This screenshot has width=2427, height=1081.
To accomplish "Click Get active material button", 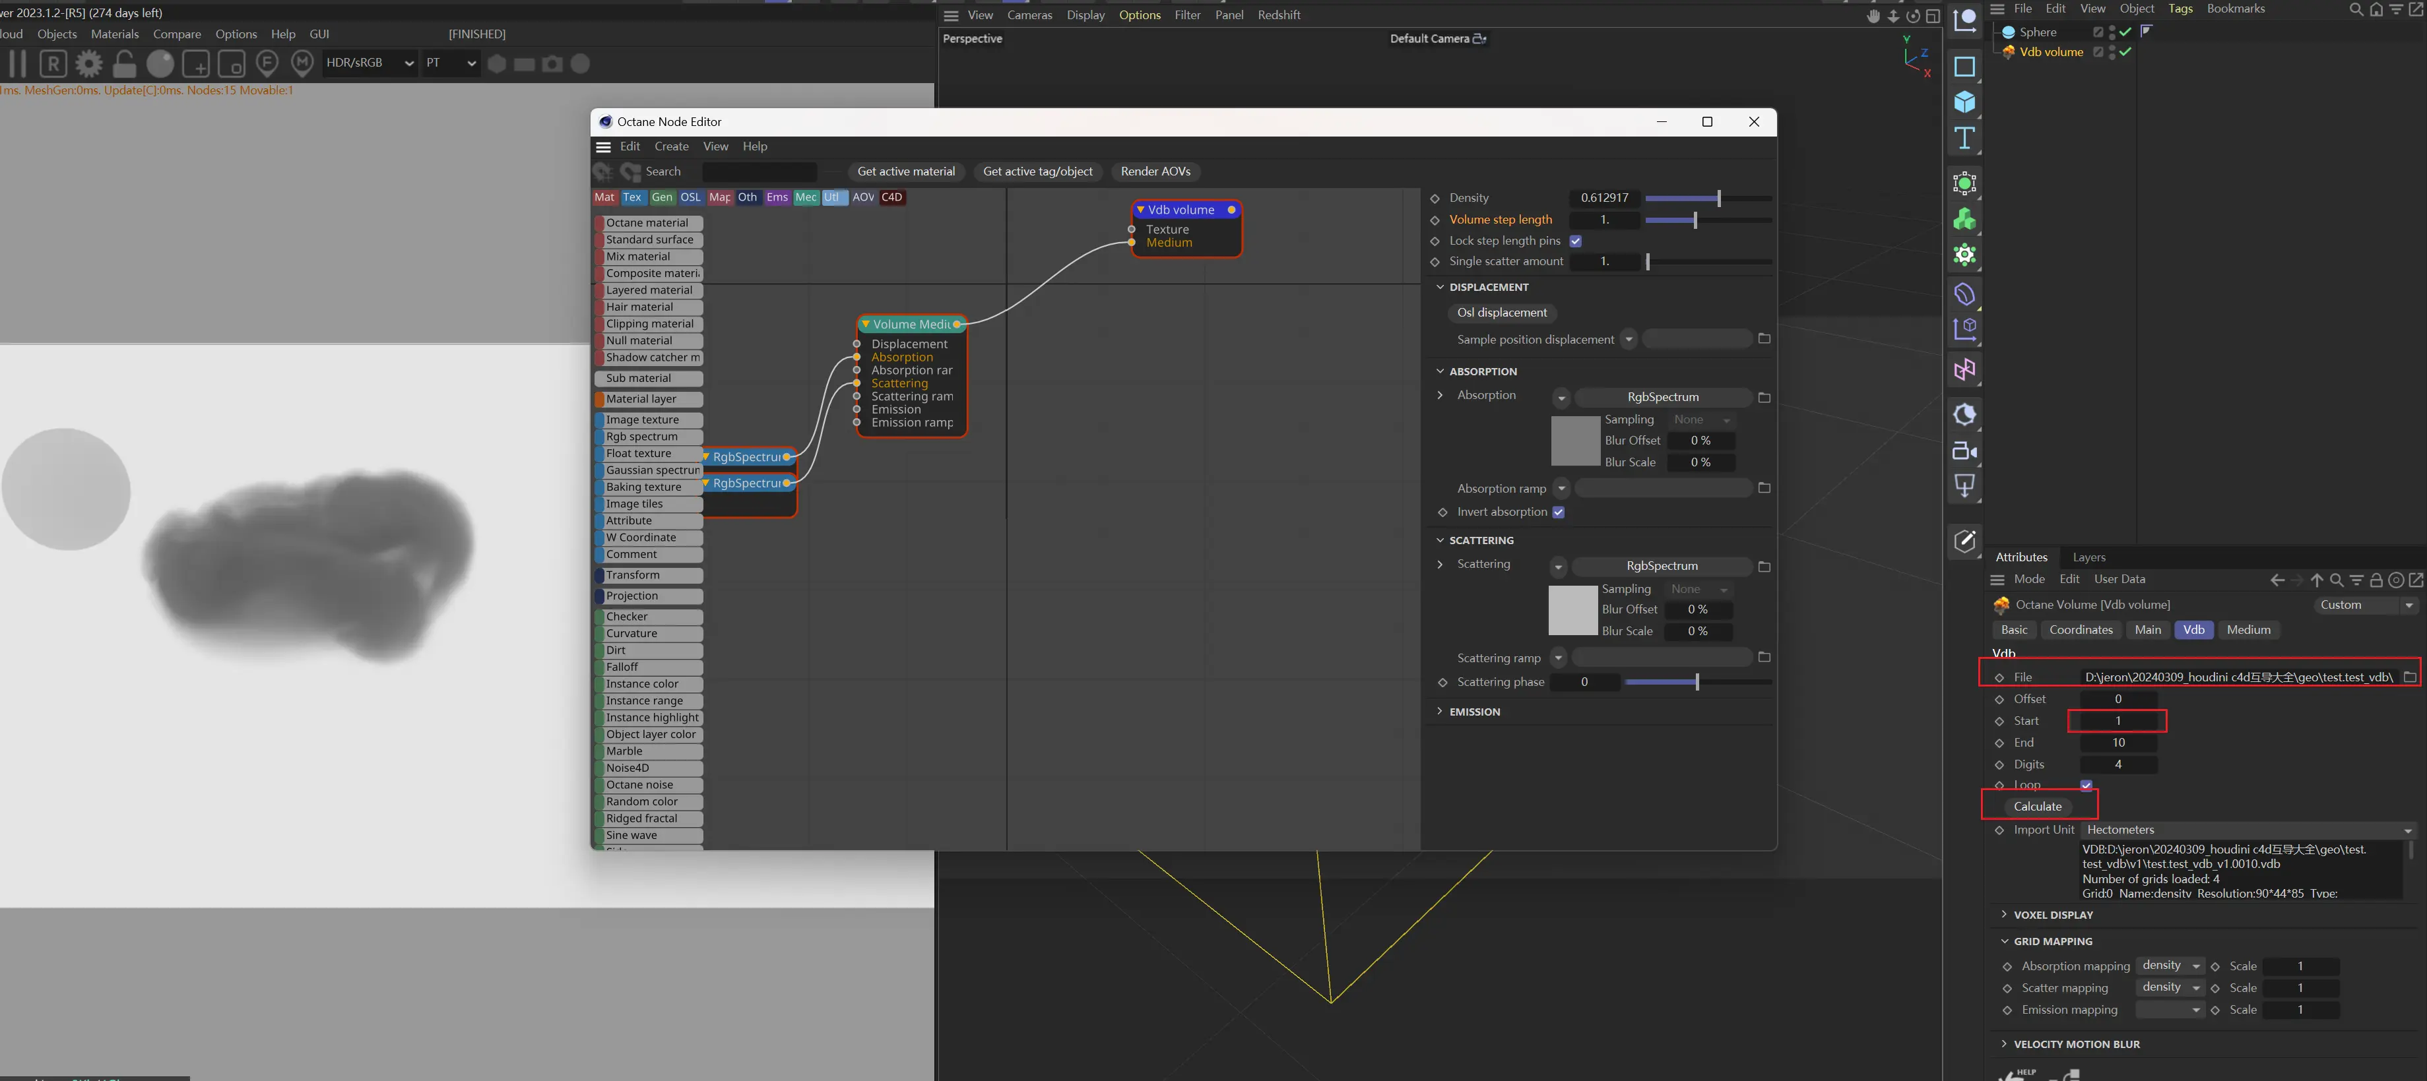I will tap(905, 171).
